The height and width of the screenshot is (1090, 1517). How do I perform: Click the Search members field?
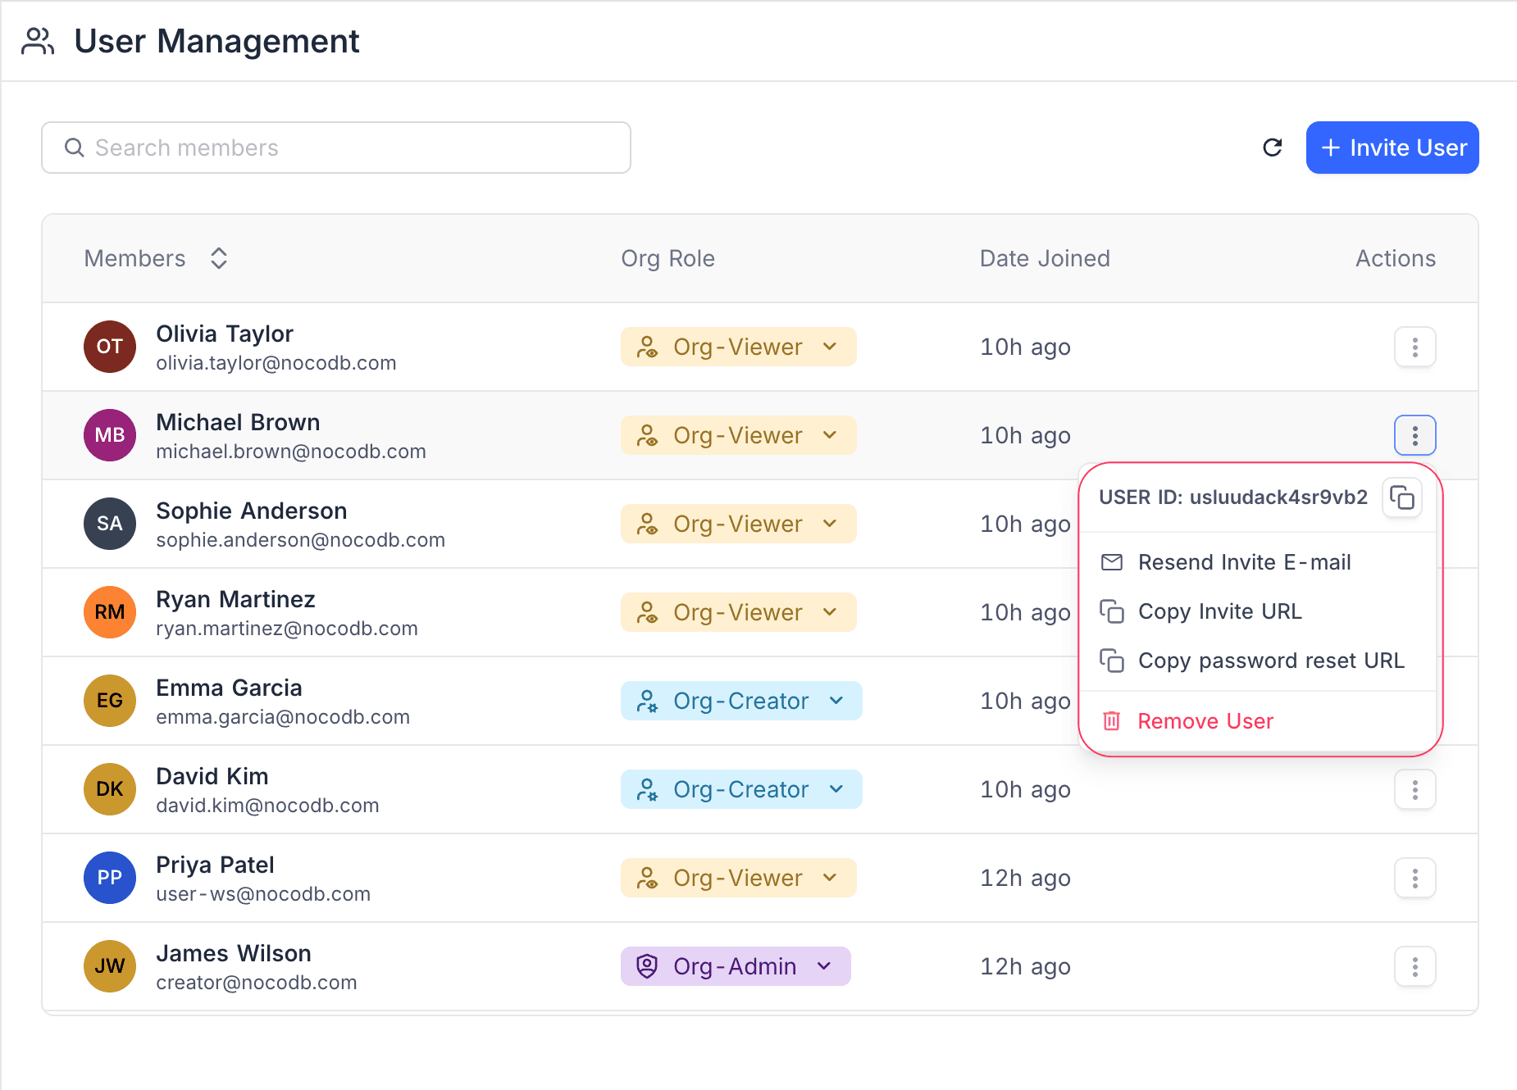[x=336, y=148]
